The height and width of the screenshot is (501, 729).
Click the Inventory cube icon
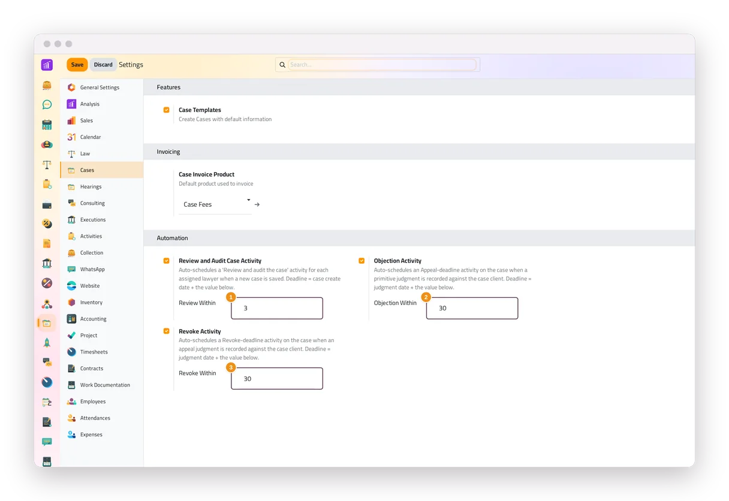(x=71, y=303)
